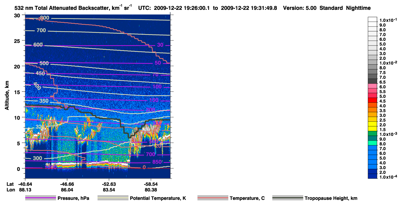Viewport: 400px width, 205px height.
Task: Click the salmon Temperature legend line sample
Action: coord(213,198)
